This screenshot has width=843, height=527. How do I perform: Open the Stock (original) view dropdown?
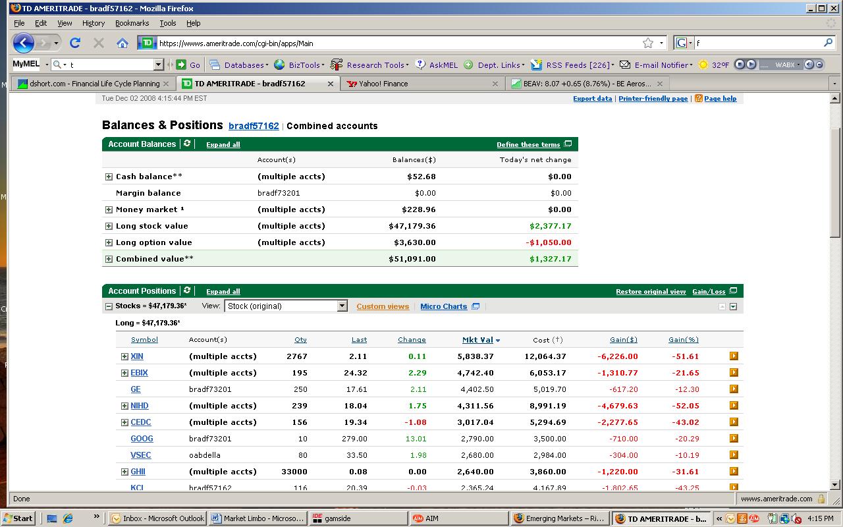(x=342, y=306)
